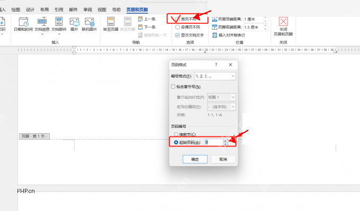Image resolution: width=360 pixels, height=211 pixels.
Task: Enable Include chapter number (包含章节号)
Action: pyautogui.click(x=173, y=87)
